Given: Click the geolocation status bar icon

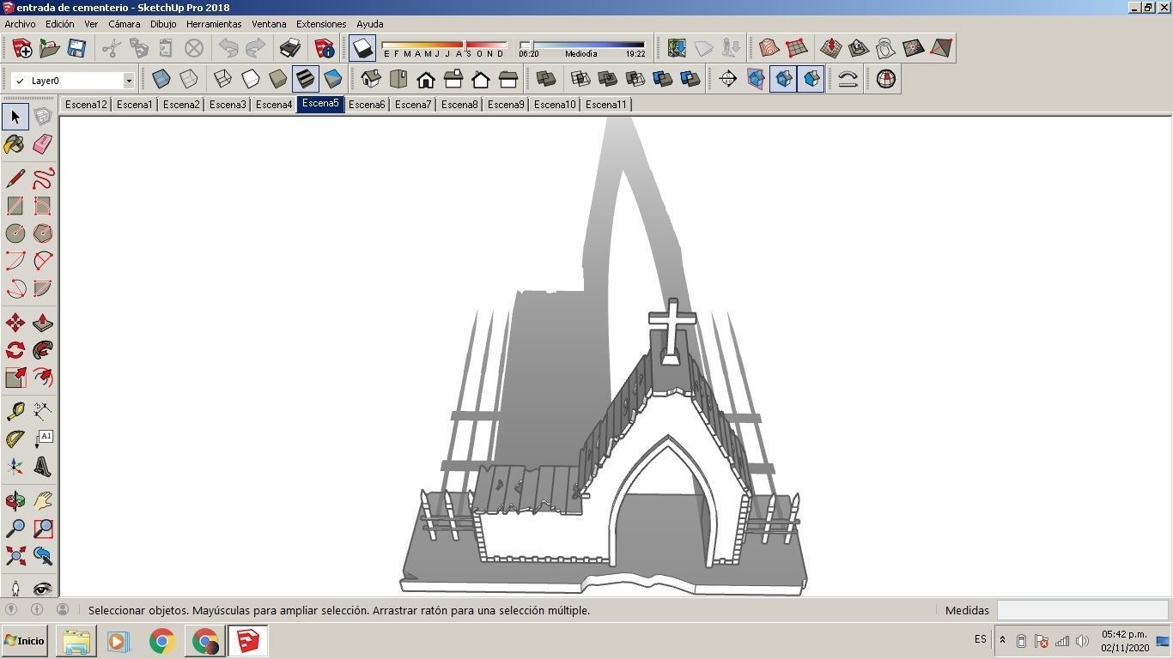Looking at the screenshot, I should click(x=11, y=609).
